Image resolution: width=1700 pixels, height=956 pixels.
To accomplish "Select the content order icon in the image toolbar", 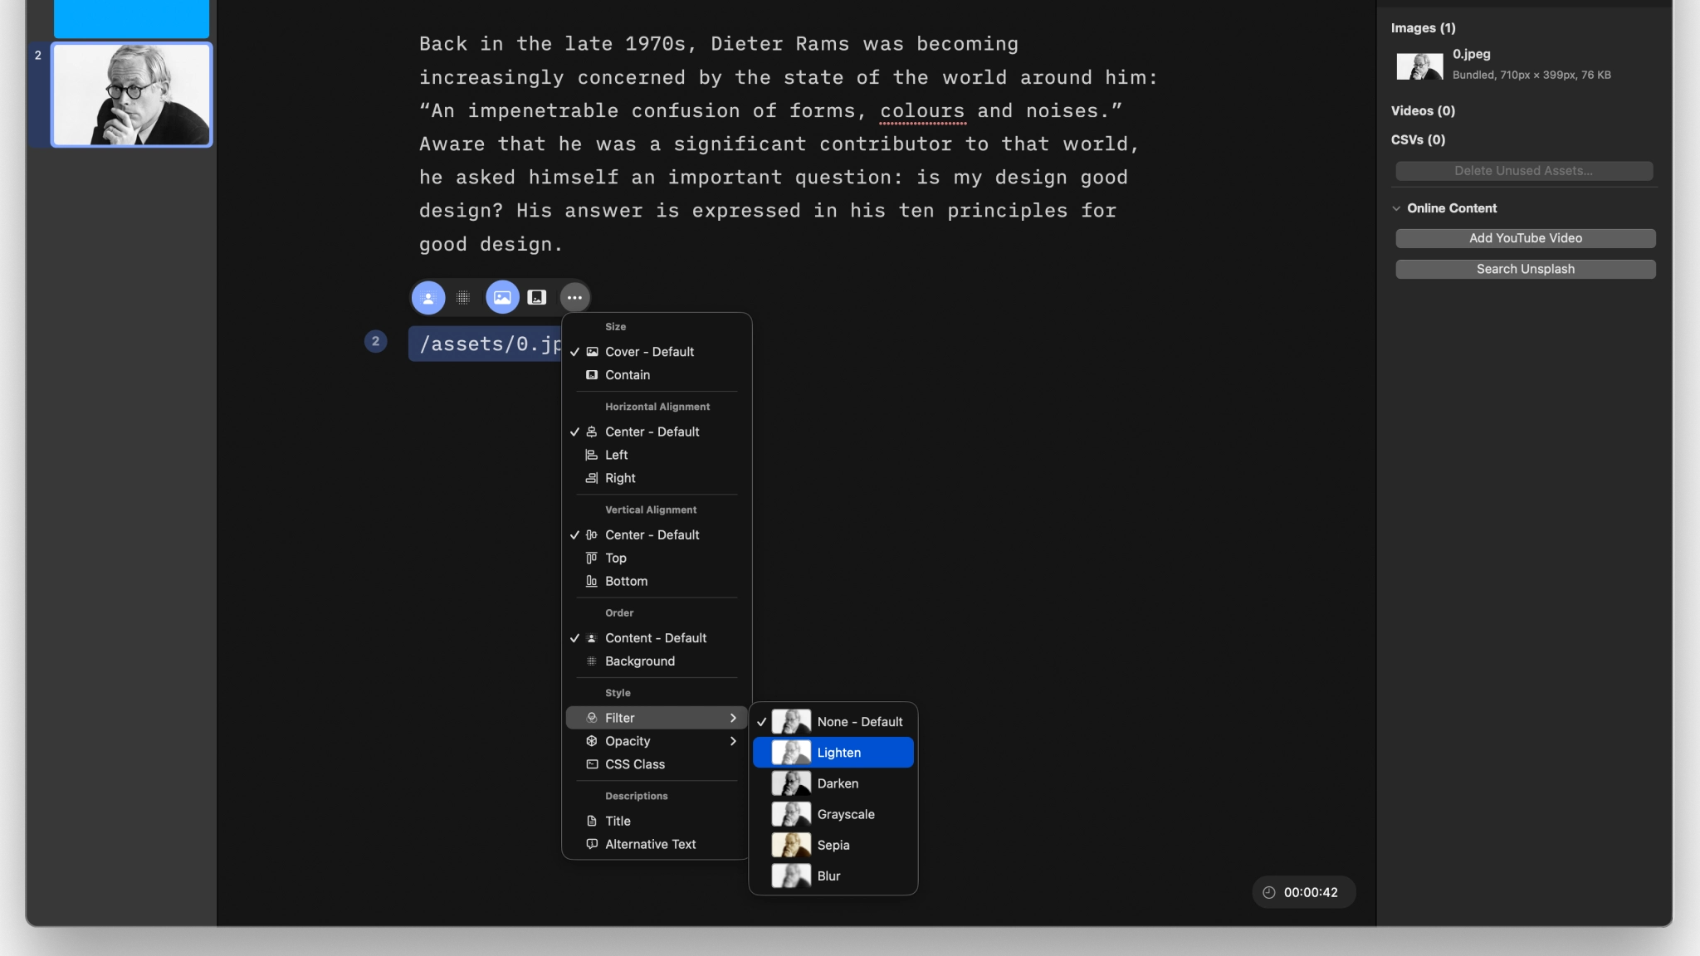I will (x=427, y=296).
